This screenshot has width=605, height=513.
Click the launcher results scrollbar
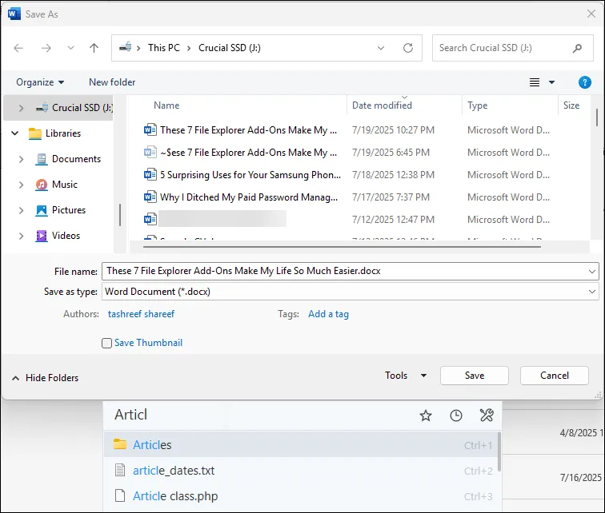[x=499, y=452]
